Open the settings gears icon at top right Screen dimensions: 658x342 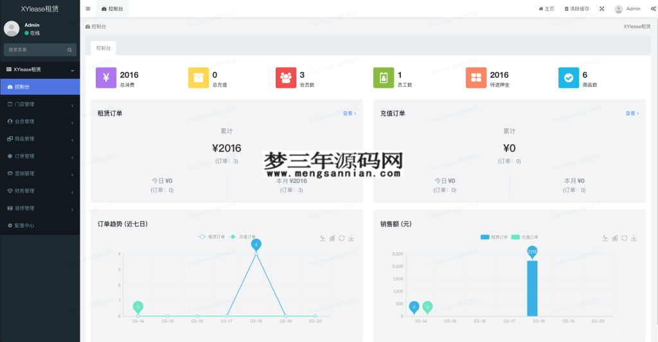[x=654, y=9]
